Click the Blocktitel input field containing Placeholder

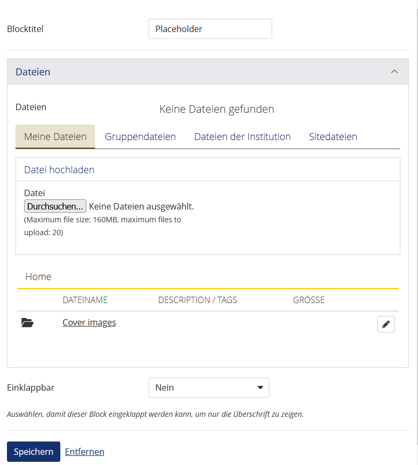tap(210, 29)
